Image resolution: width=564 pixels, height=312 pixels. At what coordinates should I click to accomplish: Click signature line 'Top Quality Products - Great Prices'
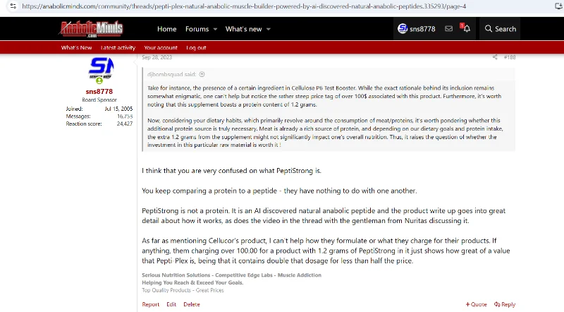tap(183, 290)
